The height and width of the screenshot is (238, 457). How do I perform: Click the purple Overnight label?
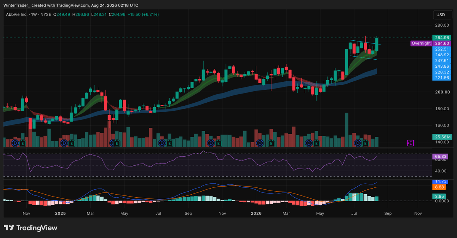tap(421, 43)
